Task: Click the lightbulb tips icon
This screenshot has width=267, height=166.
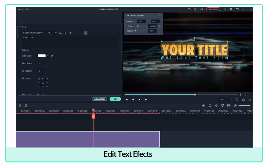Action: [x=195, y=9]
